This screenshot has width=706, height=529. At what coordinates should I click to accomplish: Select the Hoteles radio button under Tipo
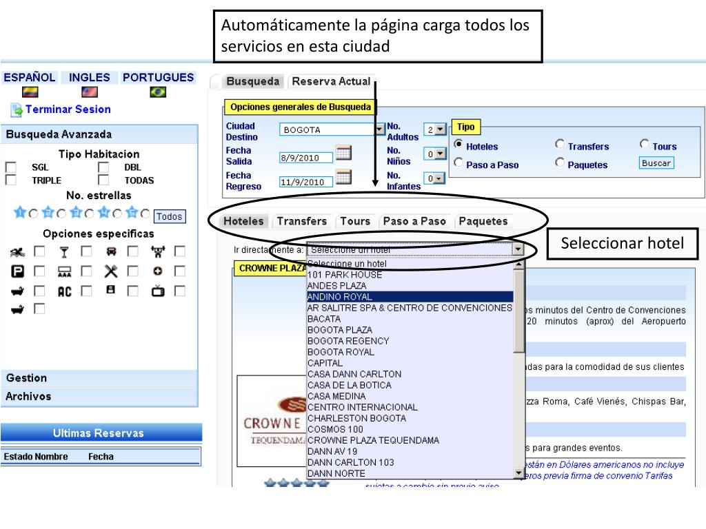pyautogui.click(x=458, y=144)
